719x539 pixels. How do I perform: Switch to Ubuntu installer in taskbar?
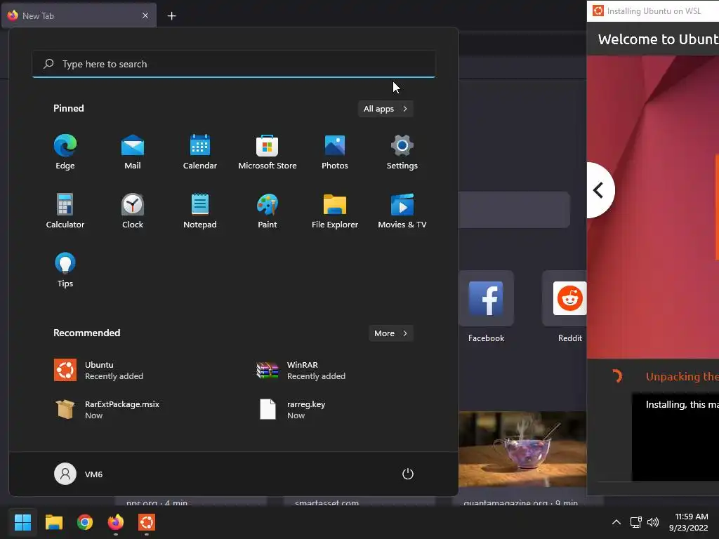click(x=147, y=522)
